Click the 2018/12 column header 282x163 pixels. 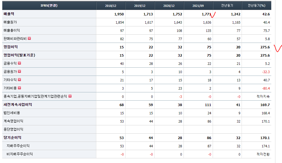(x=111, y=5)
